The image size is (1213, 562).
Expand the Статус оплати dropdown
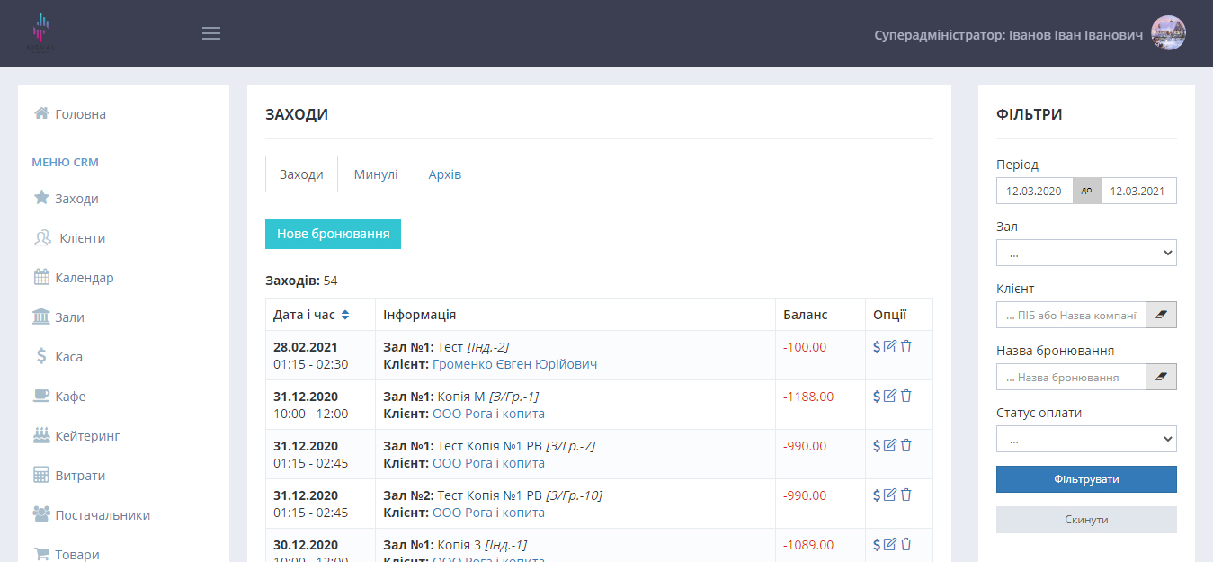point(1086,439)
